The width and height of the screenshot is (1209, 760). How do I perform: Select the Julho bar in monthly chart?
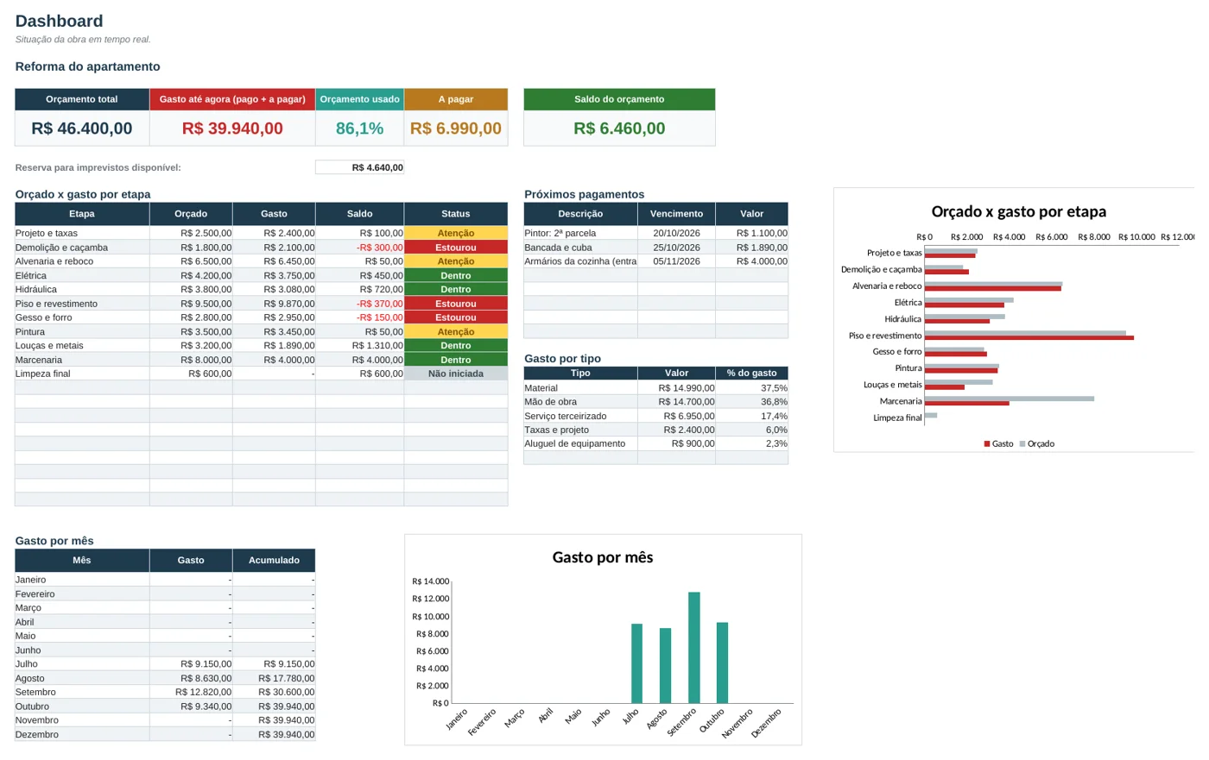[x=636, y=663]
